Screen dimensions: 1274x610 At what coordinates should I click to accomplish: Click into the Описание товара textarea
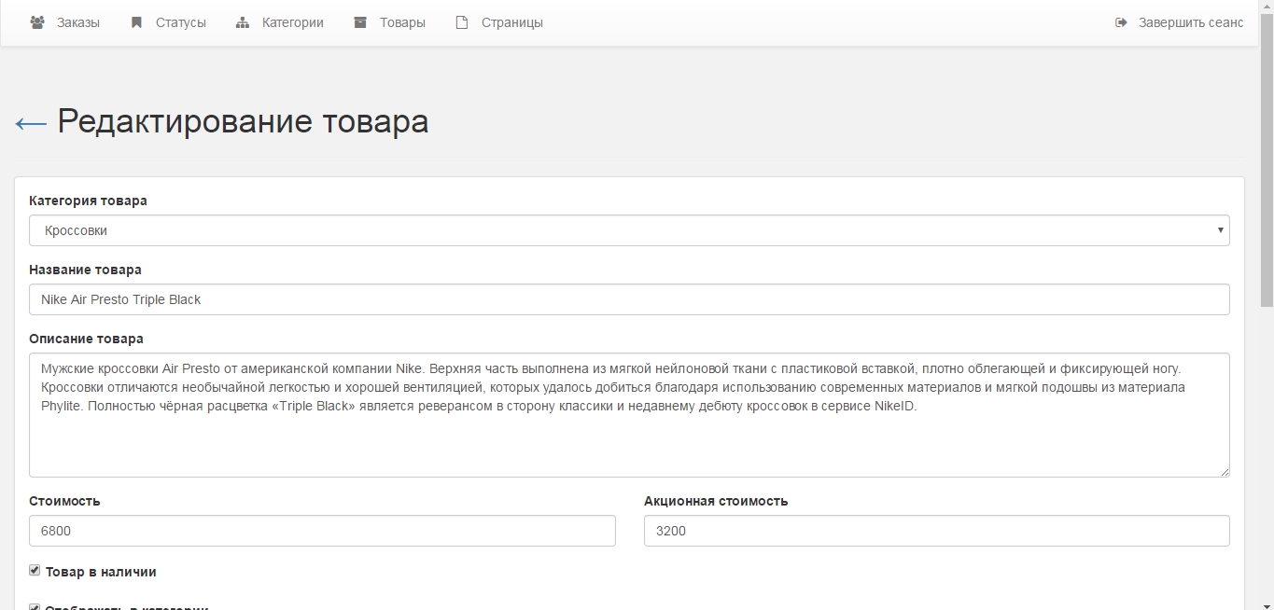click(x=629, y=438)
